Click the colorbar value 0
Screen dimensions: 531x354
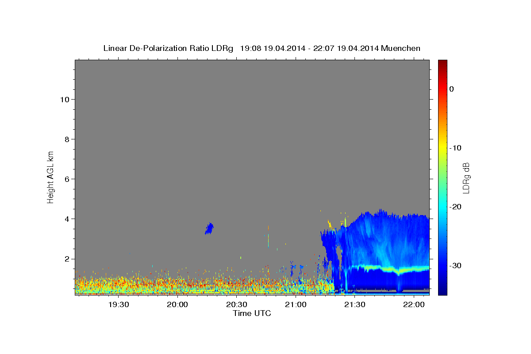pos(452,89)
